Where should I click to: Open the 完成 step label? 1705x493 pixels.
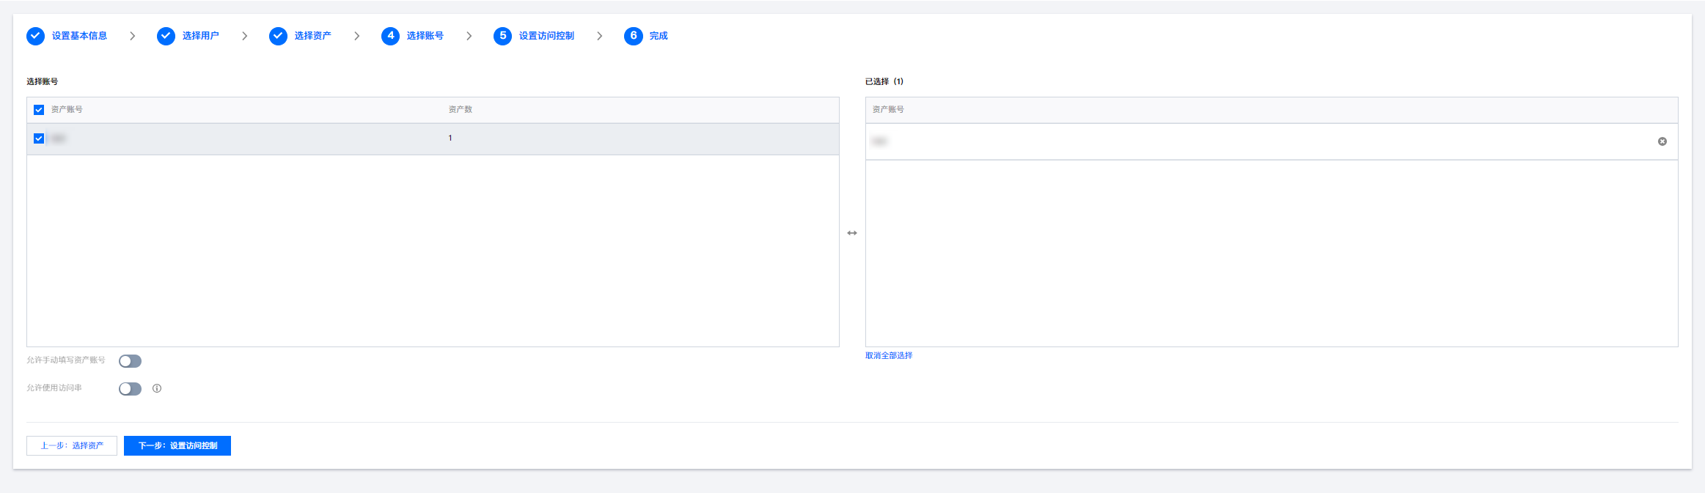click(659, 36)
